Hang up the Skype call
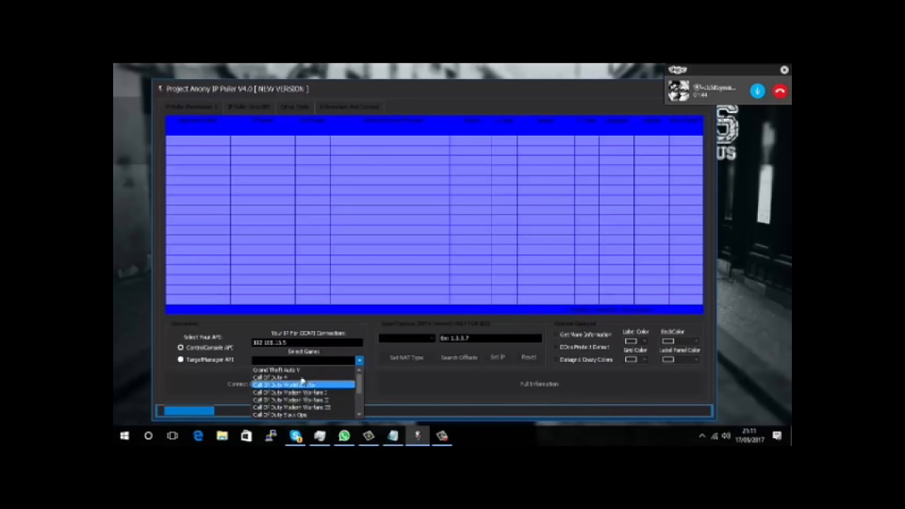The image size is (905, 509). (780, 91)
